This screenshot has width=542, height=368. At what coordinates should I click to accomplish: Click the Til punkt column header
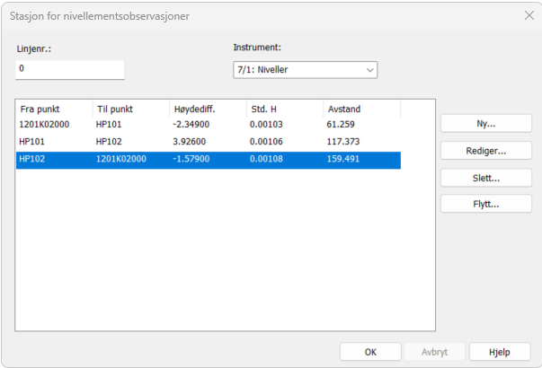pos(129,109)
